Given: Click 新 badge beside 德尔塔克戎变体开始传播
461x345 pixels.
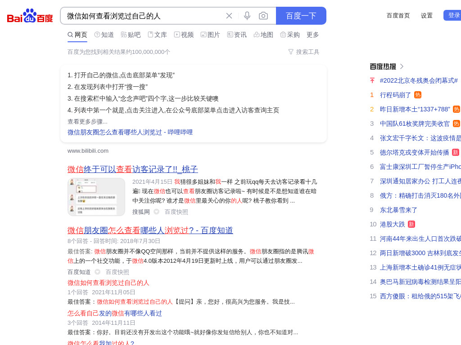Looking at the screenshot, I should click(456, 152).
